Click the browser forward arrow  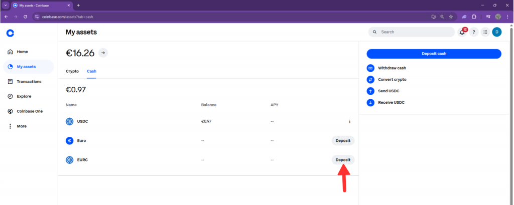16,17
